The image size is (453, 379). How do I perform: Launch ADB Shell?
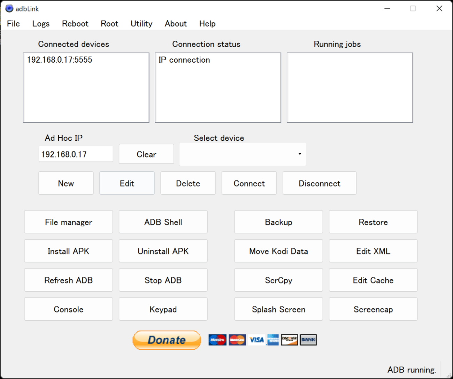tap(163, 222)
